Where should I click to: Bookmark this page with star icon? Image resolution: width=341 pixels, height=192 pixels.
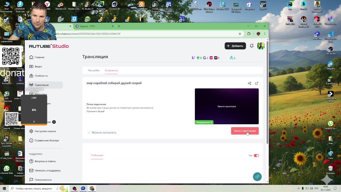click(x=240, y=34)
